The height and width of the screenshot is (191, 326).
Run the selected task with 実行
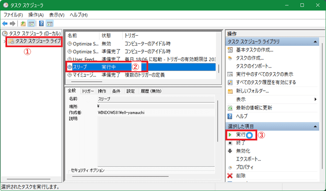point(241,135)
